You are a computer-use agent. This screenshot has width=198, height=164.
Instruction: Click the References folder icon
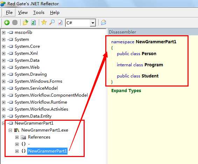(23, 137)
